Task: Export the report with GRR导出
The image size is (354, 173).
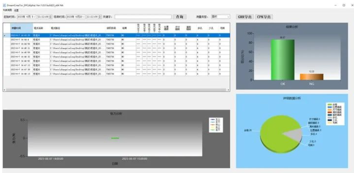Action: tap(245, 17)
